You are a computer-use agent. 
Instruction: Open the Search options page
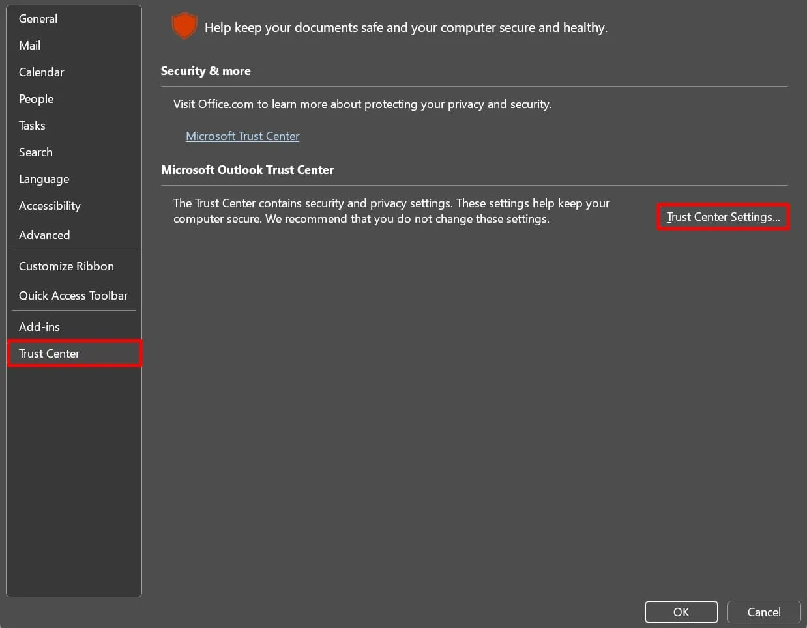pyautogui.click(x=36, y=152)
